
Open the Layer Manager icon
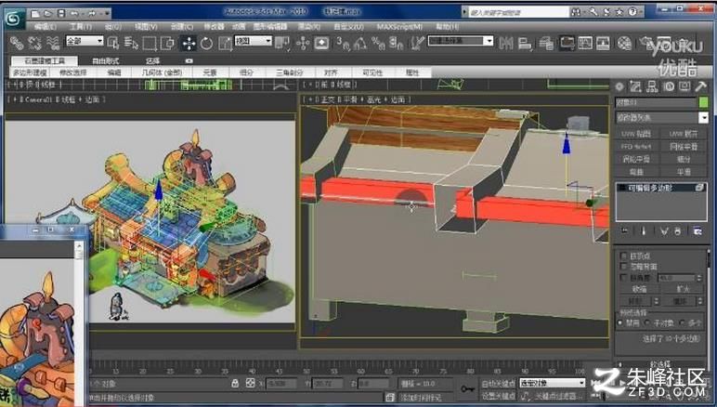click(x=546, y=44)
